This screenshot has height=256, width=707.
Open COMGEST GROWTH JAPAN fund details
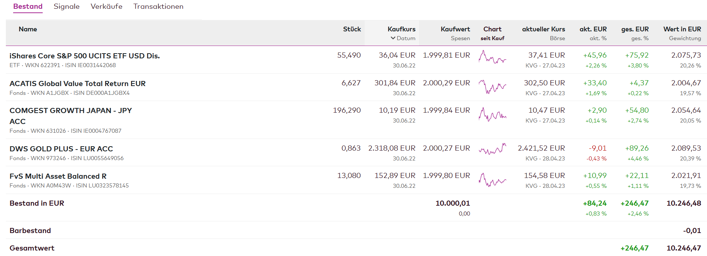pyautogui.click(x=70, y=110)
